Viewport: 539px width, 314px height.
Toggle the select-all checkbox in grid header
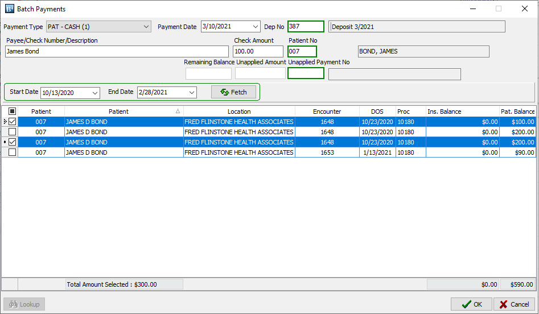coord(12,111)
